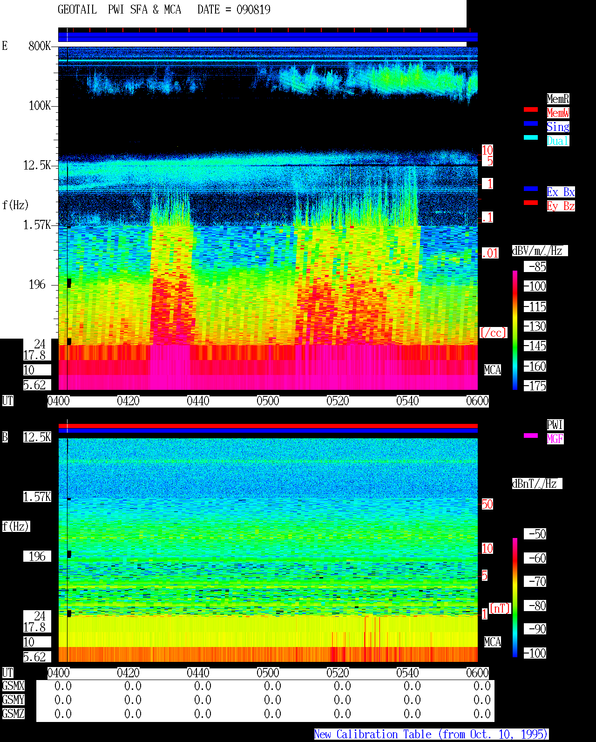
Task: Select the MemR legend label
Action: pyautogui.click(x=558, y=99)
